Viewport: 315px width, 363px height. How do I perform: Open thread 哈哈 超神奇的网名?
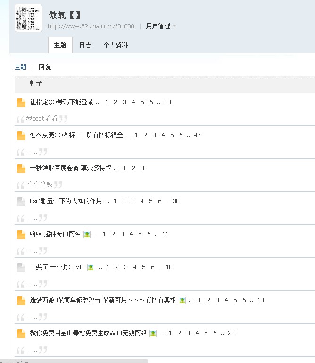[x=55, y=234]
